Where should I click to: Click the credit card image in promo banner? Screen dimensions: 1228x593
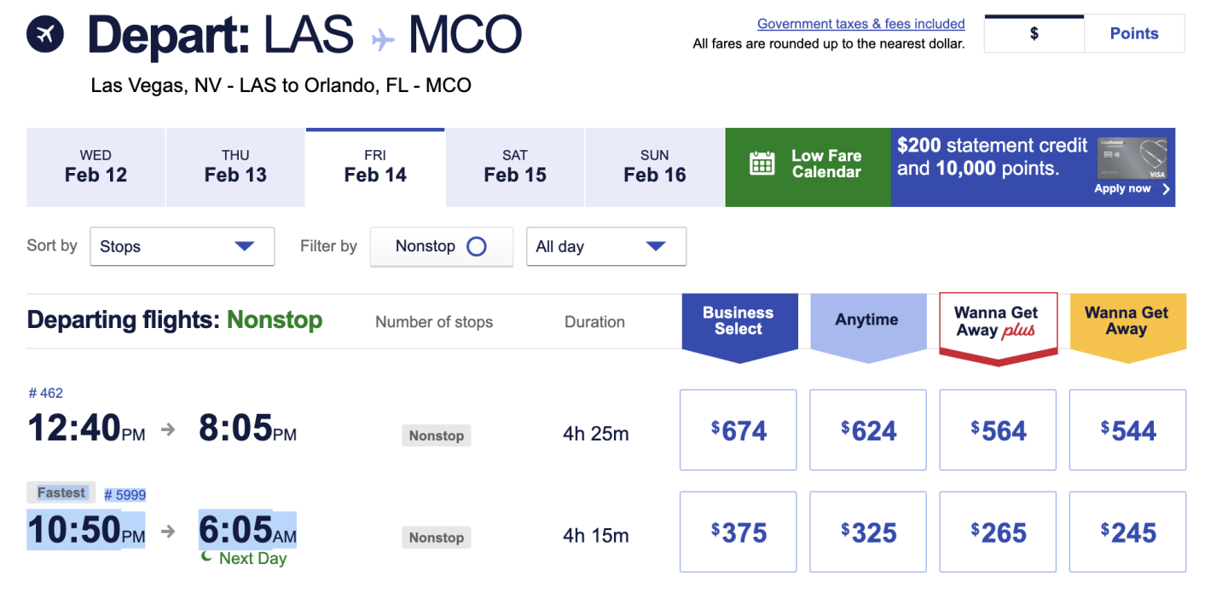click(1132, 158)
